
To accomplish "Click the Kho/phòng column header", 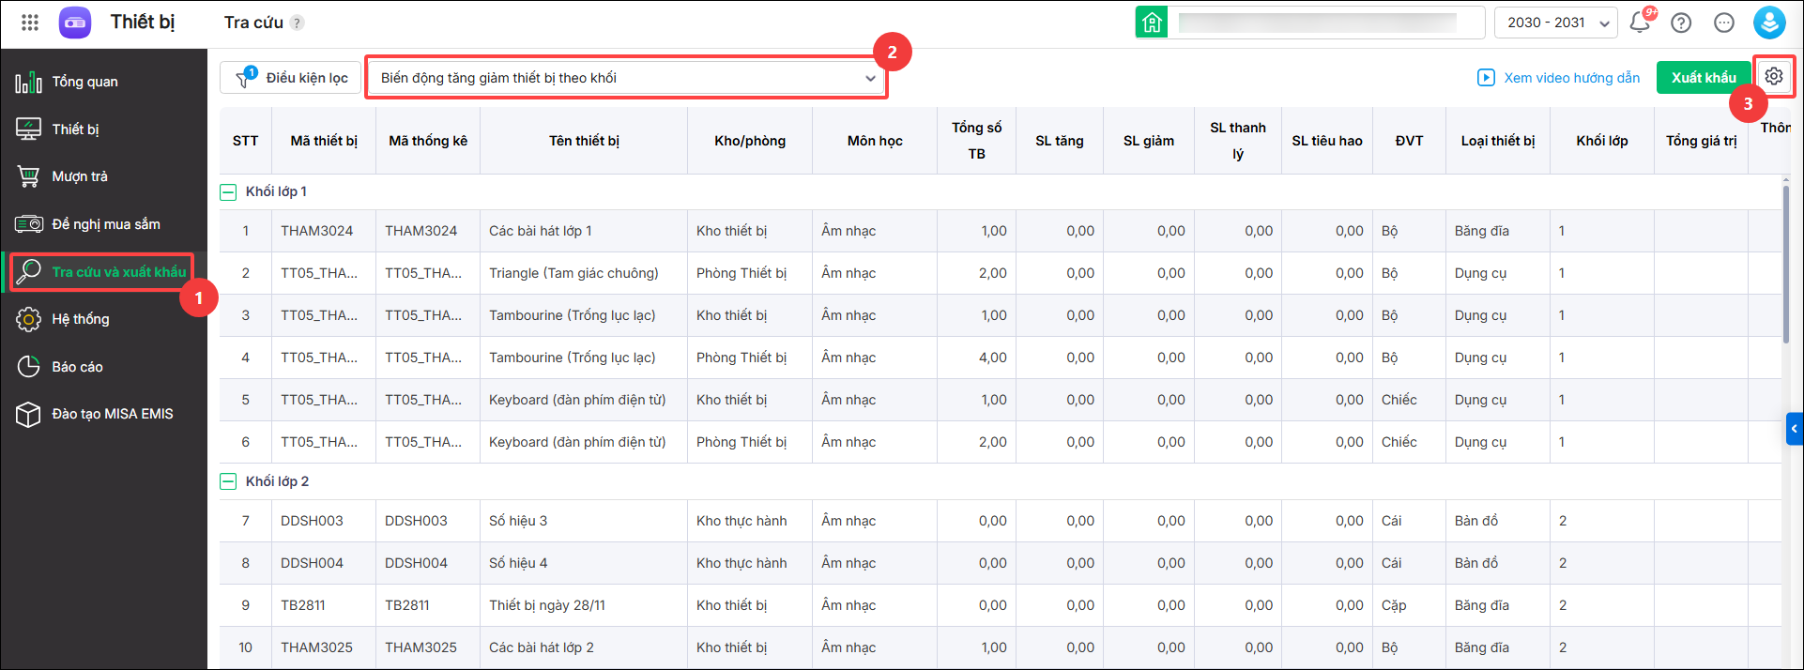I will click(x=750, y=141).
